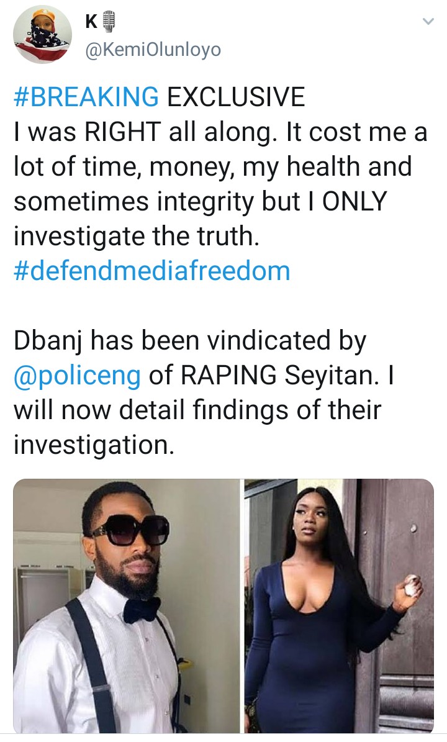Open the tweet options chevron menu

[428, 22]
